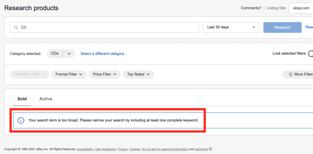Select the CDs category pill

(55, 53)
